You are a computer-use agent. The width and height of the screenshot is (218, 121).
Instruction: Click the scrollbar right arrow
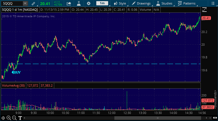[210, 118]
